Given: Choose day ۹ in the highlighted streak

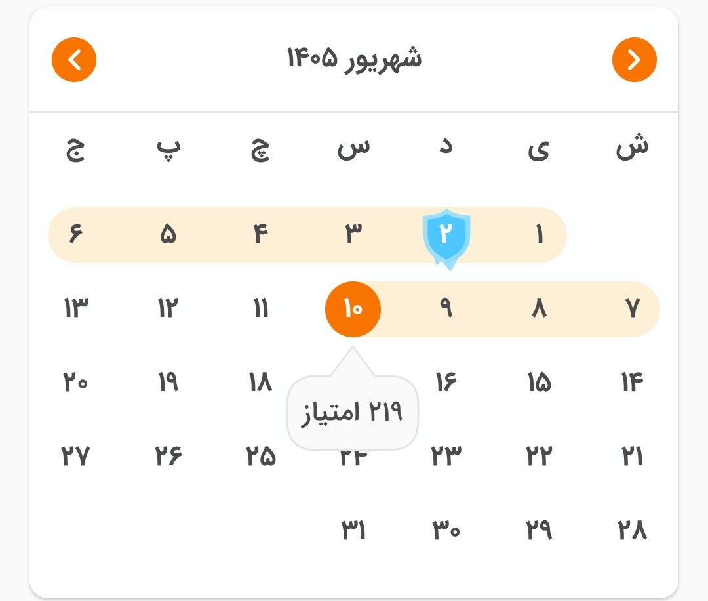Looking at the screenshot, I should (x=446, y=308).
